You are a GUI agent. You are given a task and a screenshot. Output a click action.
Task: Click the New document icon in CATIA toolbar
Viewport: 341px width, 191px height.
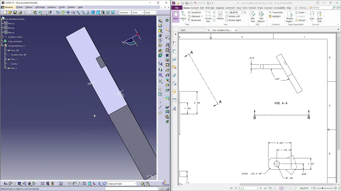point(5,12)
